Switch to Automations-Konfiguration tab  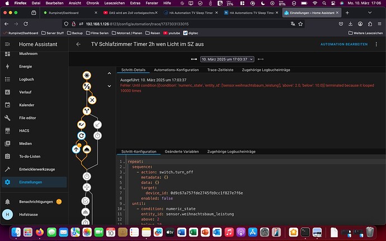176,70
